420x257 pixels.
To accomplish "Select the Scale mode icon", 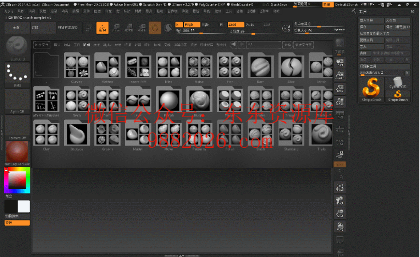I will pos(129,27).
